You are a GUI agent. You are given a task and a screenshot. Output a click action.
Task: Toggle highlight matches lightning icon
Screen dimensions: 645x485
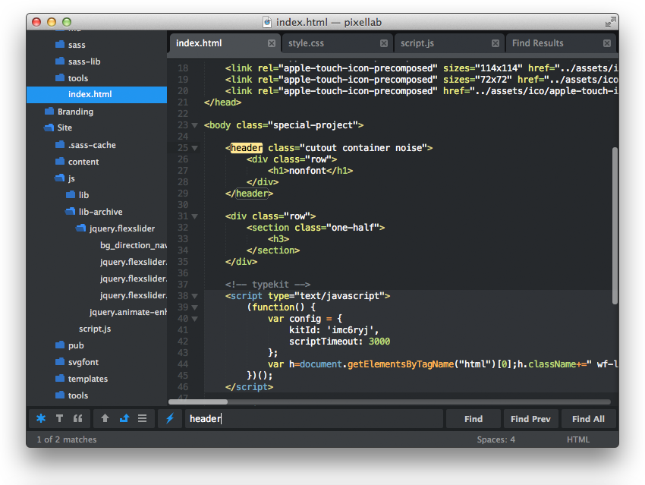[170, 418]
